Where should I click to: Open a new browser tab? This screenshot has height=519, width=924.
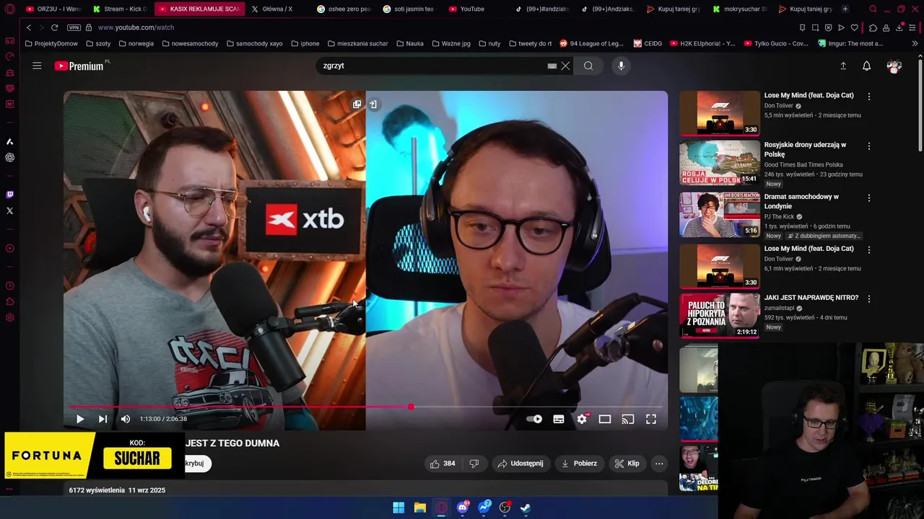[x=845, y=9]
